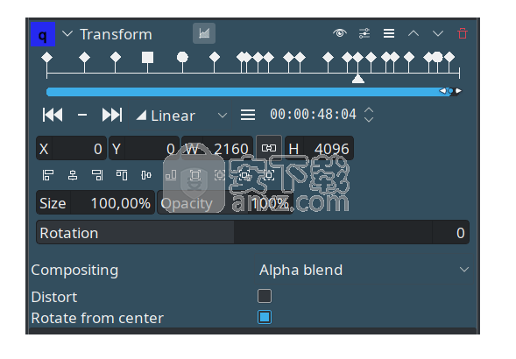Align left edge icon
The width and height of the screenshot is (516, 359).
[x=48, y=175]
